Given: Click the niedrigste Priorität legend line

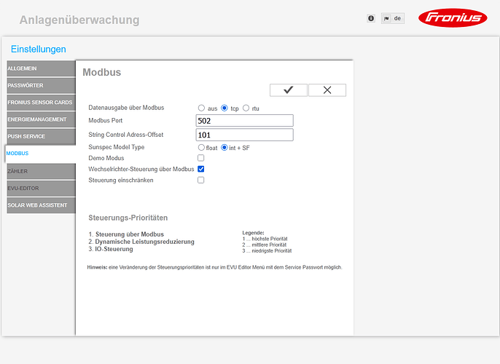Looking at the screenshot, I should tap(267, 251).
